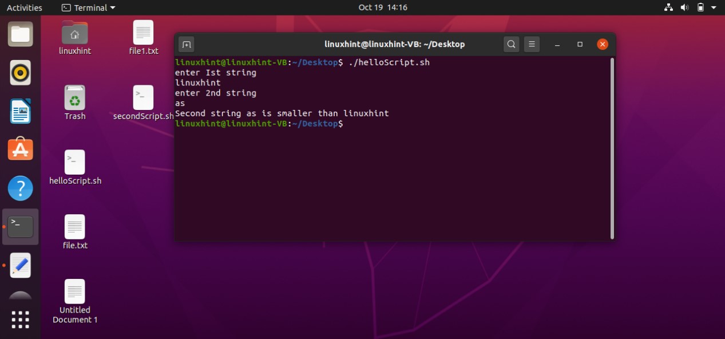Screen dimensions: 725x339
Task: Open the Terminal app menu in top bar
Action: pyautogui.click(x=88, y=7)
